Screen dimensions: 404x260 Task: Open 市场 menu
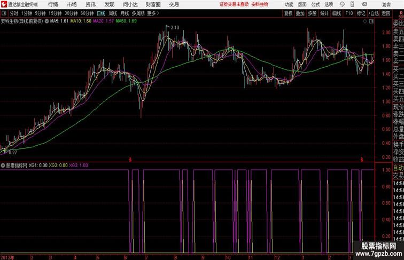click(72, 4)
